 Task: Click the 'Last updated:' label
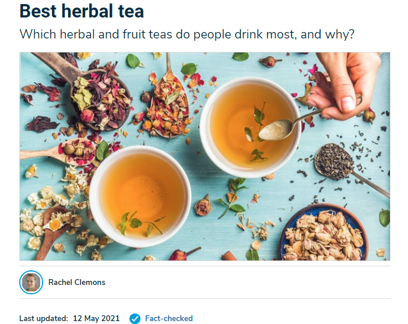44,318
